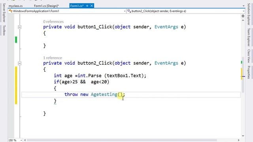The height and width of the screenshot is (142, 253).
Task: Click the vertical scrollbar up arrow
Action: (x=243, y=20)
